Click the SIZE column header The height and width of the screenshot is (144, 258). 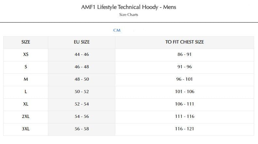click(x=26, y=42)
